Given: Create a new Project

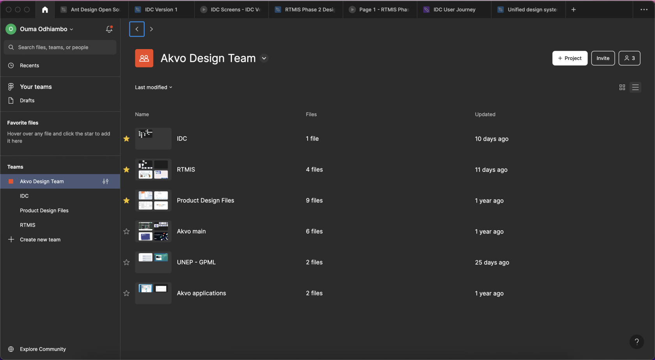Looking at the screenshot, I should [x=570, y=58].
